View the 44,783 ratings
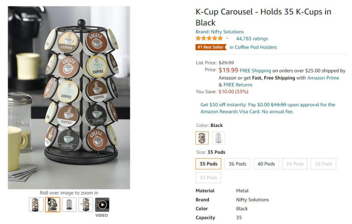 point(252,39)
